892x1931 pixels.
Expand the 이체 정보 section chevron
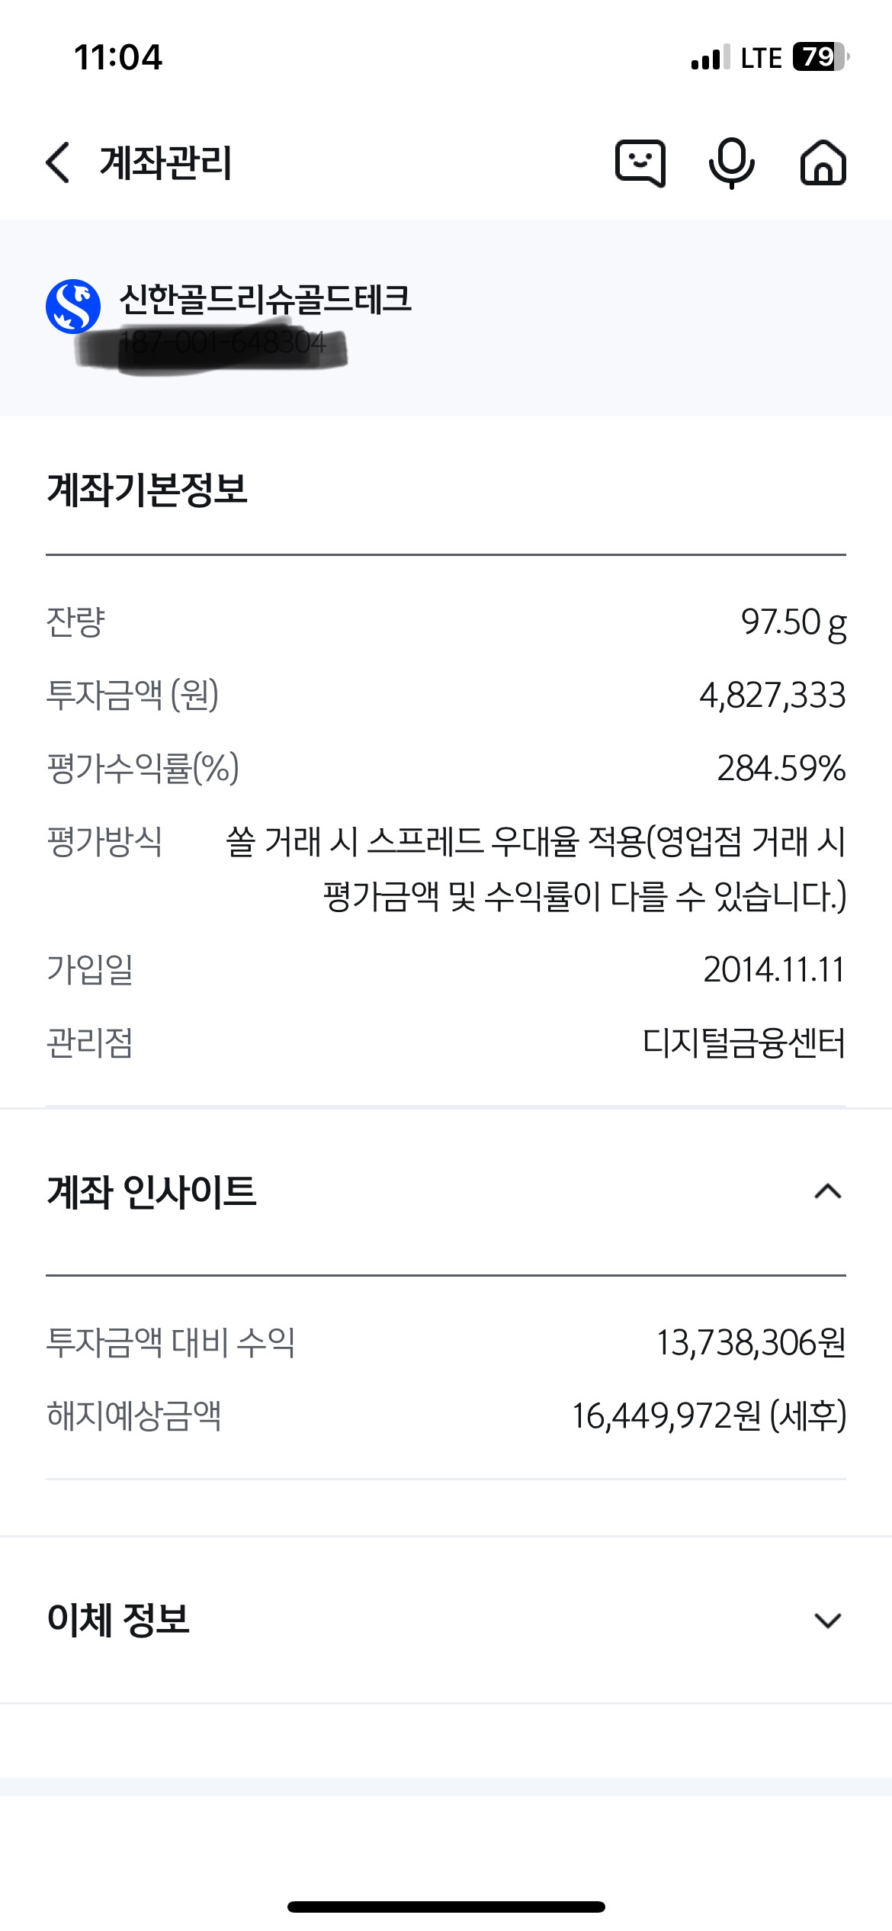point(828,1620)
